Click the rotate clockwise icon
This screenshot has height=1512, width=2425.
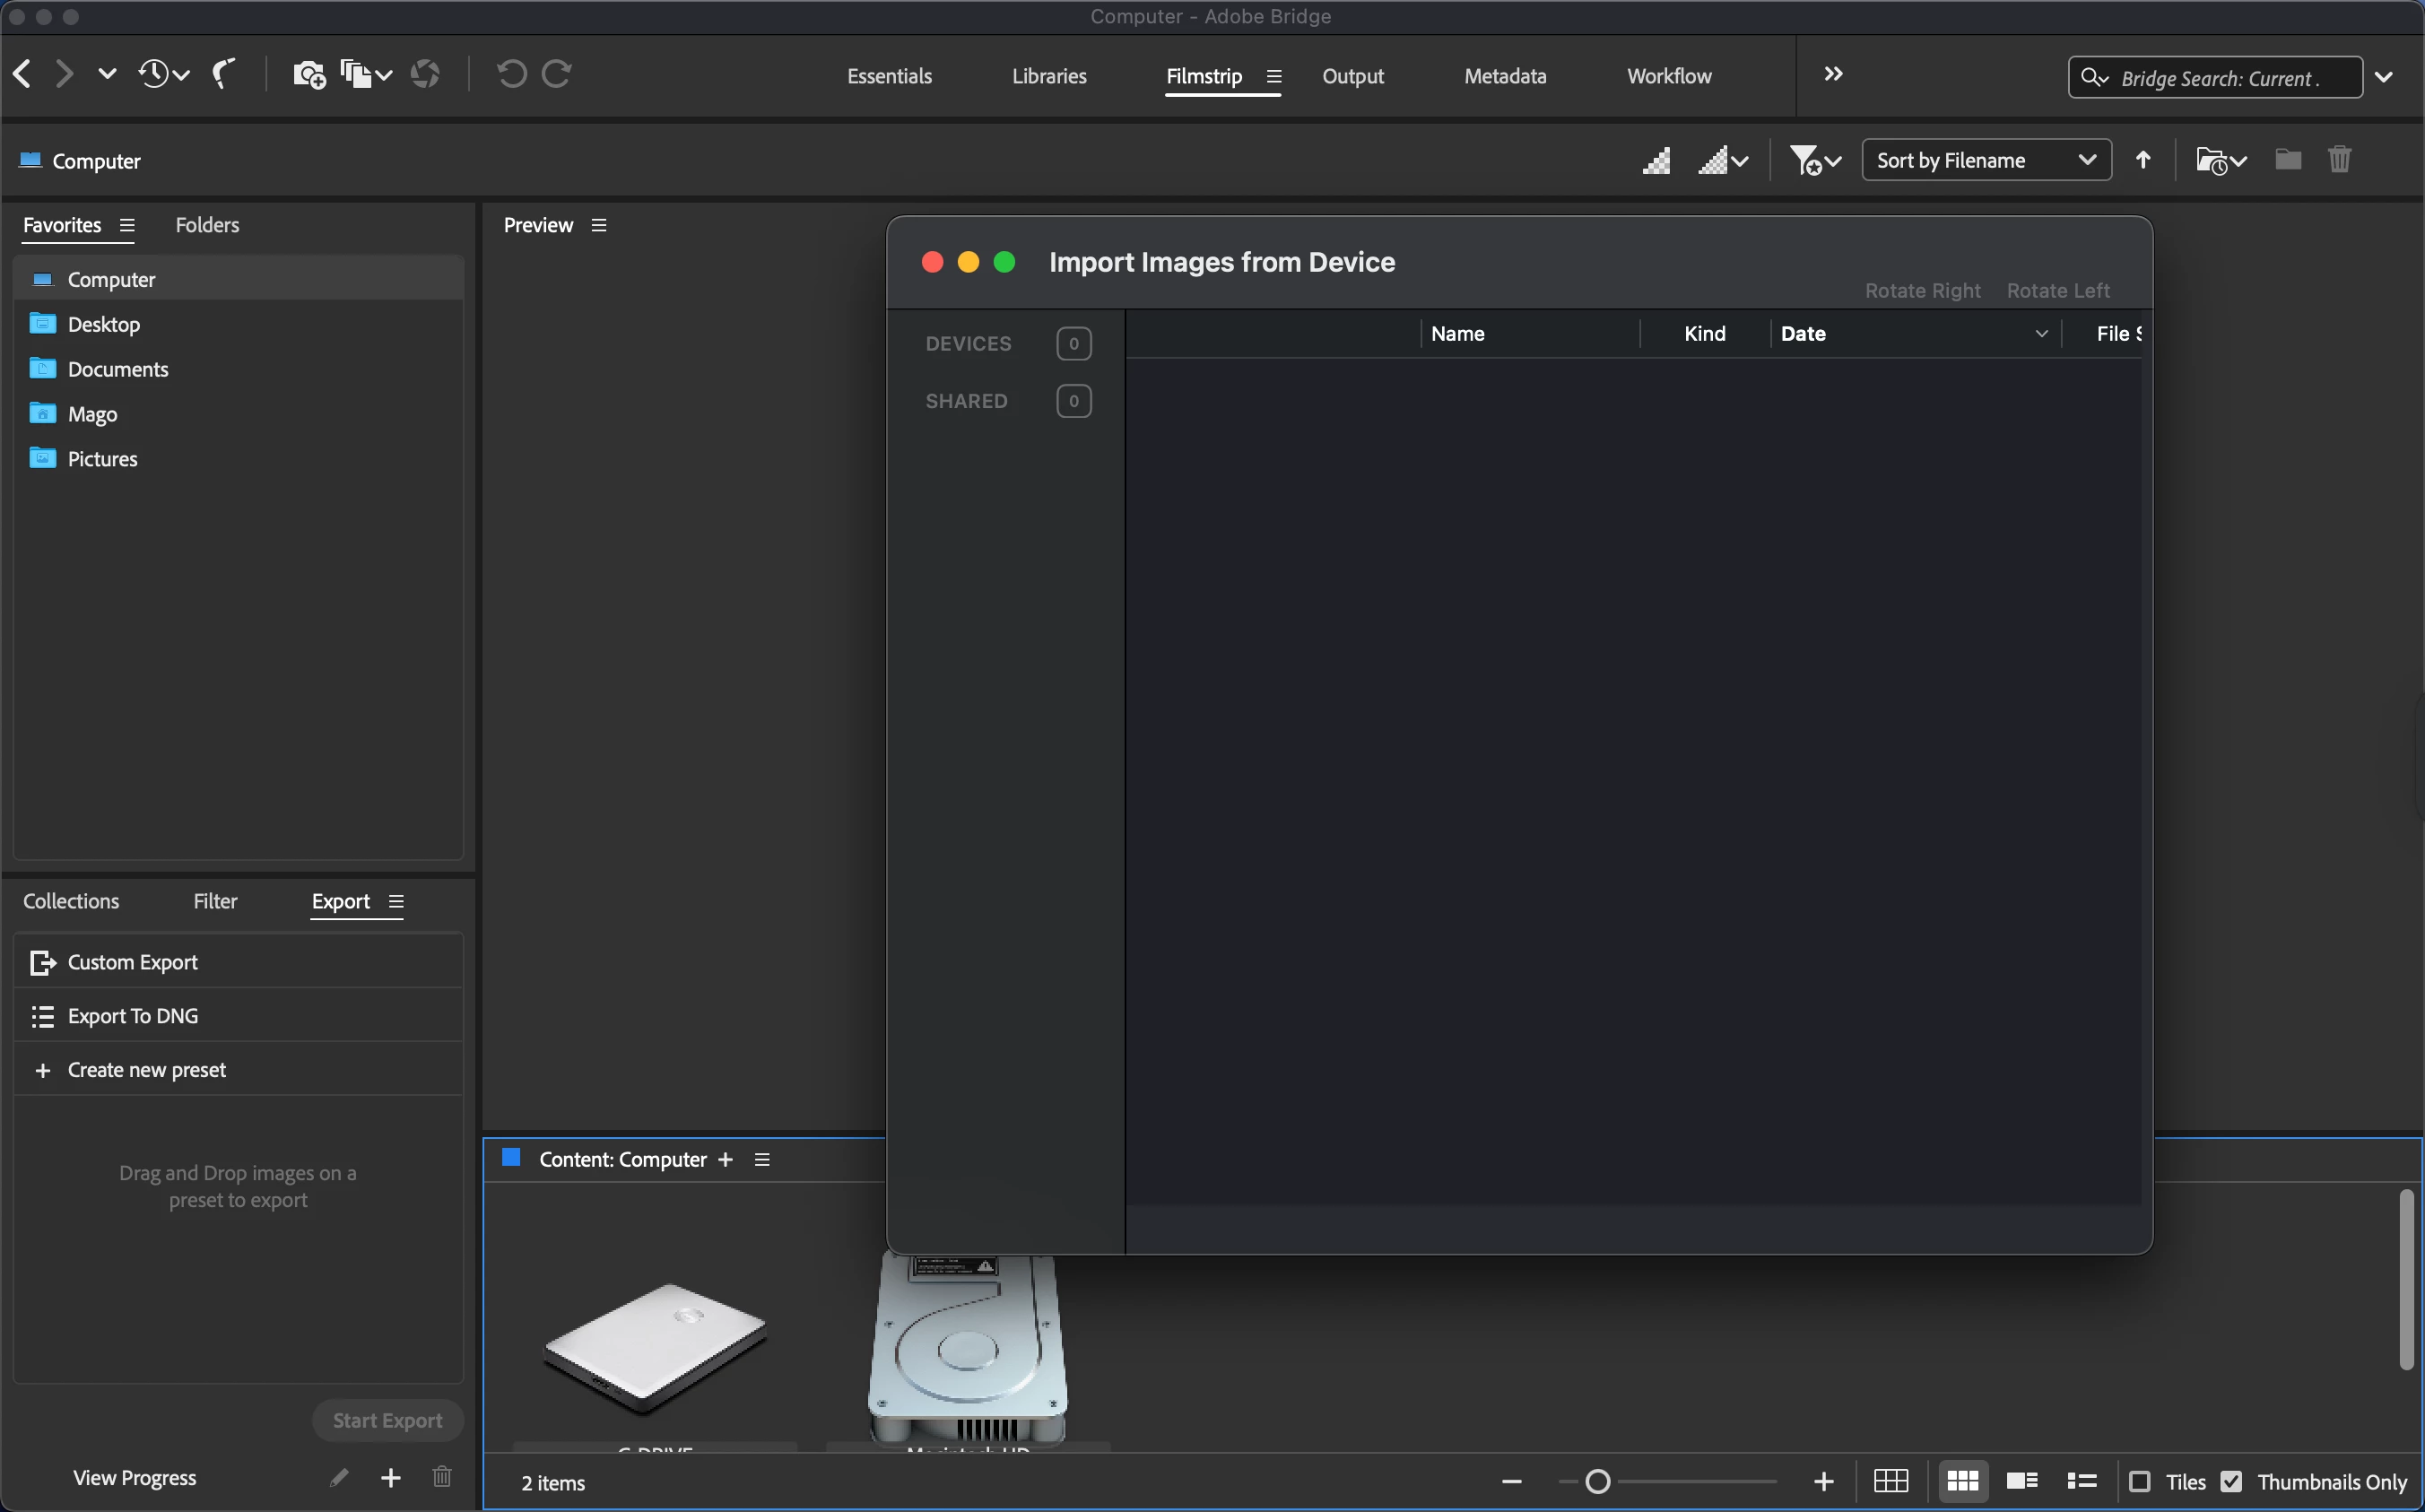(x=557, y=74)
